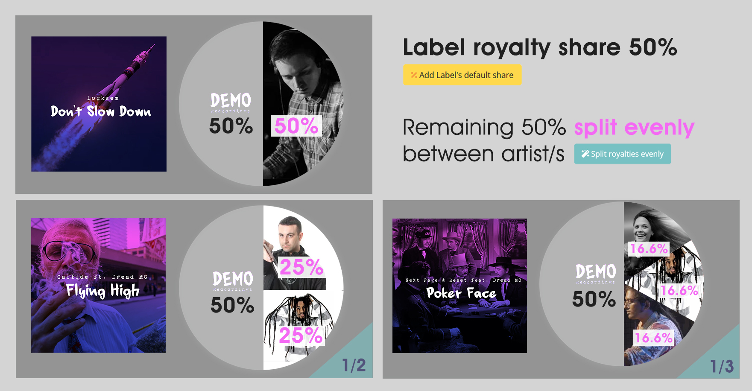Open the Don't Slow Down album artwork
Screen dimensions: 752x391
coord(98,103)
